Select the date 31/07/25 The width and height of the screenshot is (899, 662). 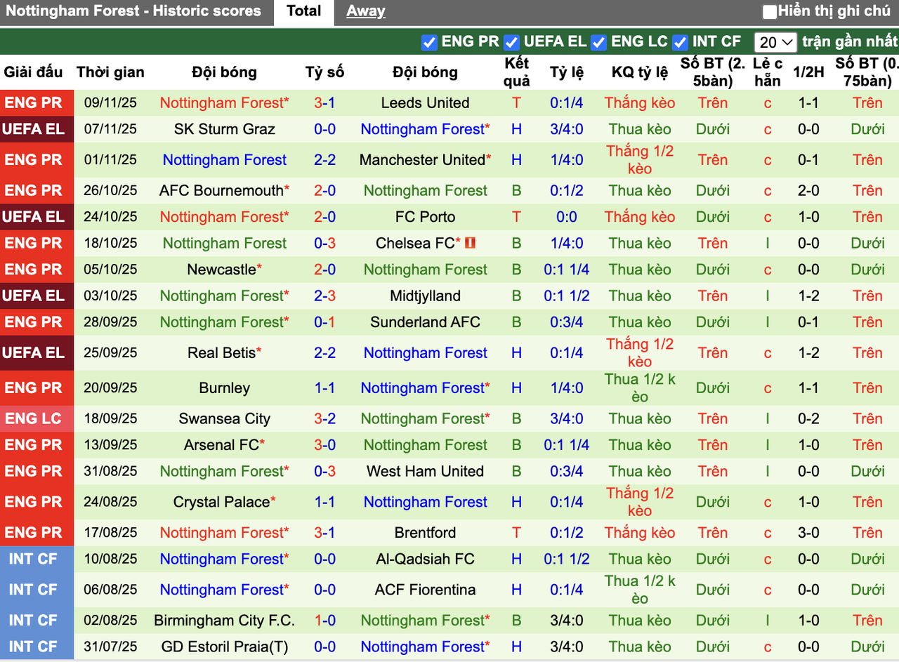[x=110, y=647]
